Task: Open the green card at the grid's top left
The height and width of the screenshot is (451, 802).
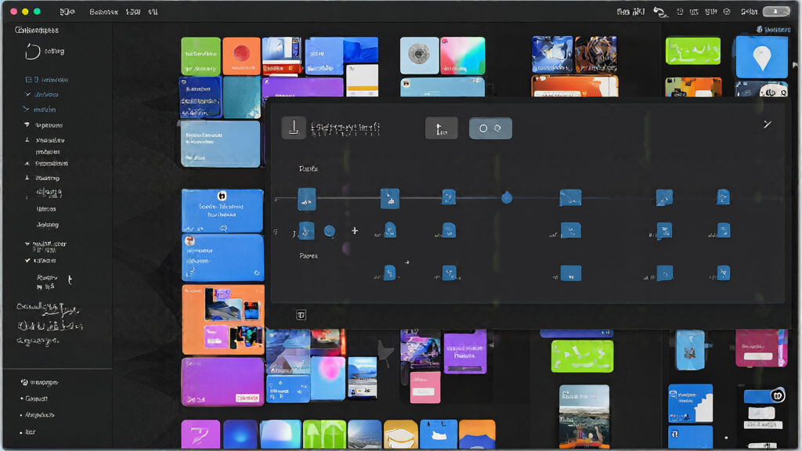Action: tap(201, 56)
